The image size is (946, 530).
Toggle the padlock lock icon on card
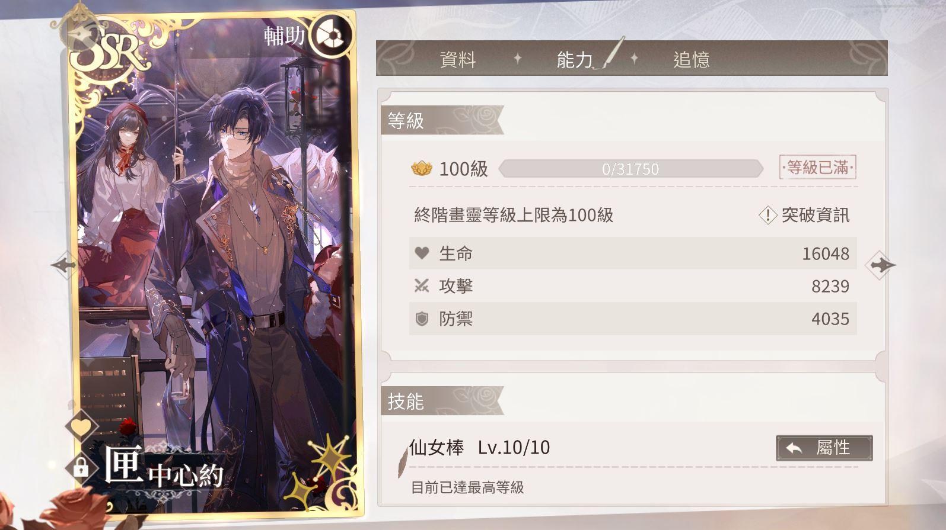pyautogui.click(x=81, y=467)
